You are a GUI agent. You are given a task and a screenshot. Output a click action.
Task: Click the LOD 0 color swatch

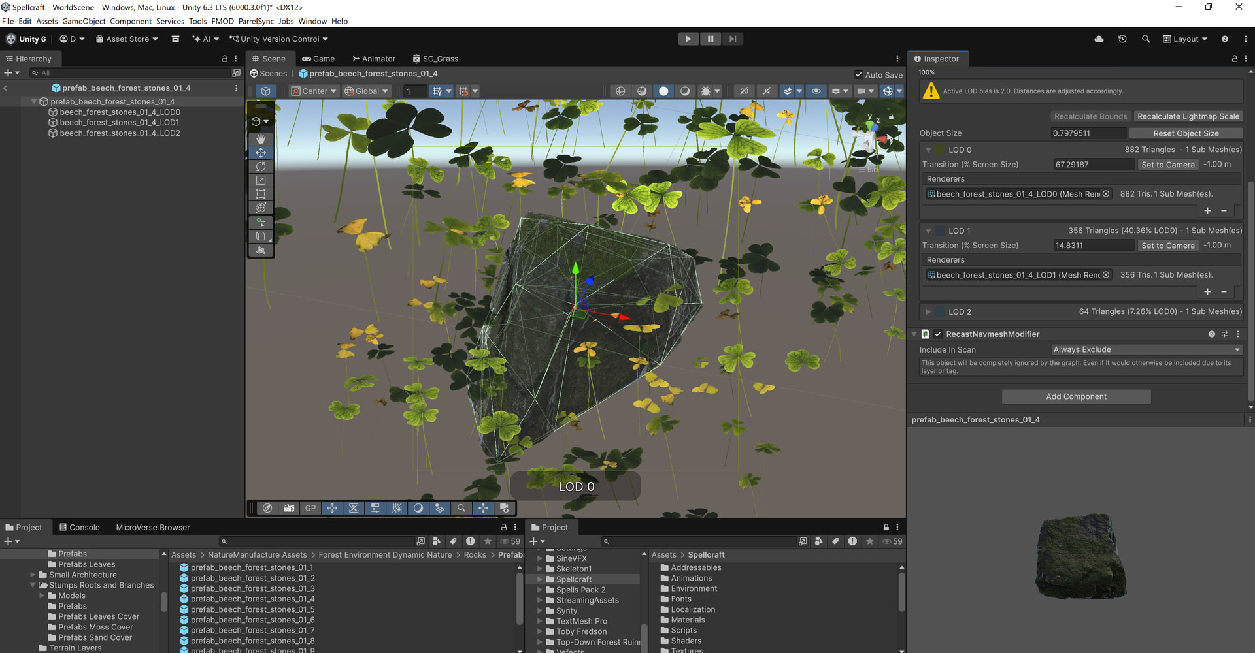click(940, 150)
